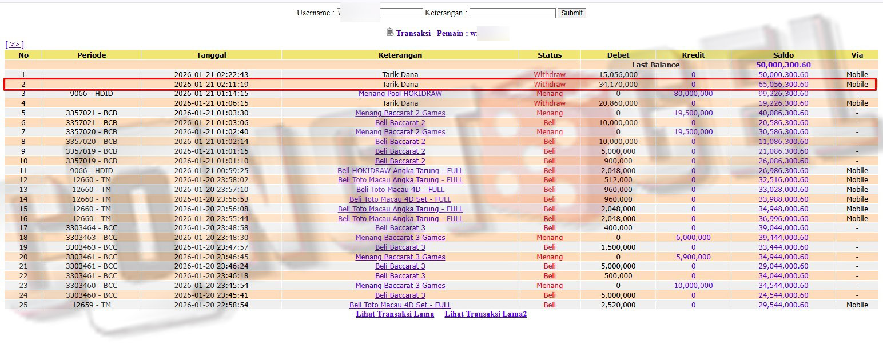
Task: Click the Keterangan text field
Action: tap(512, 13)
